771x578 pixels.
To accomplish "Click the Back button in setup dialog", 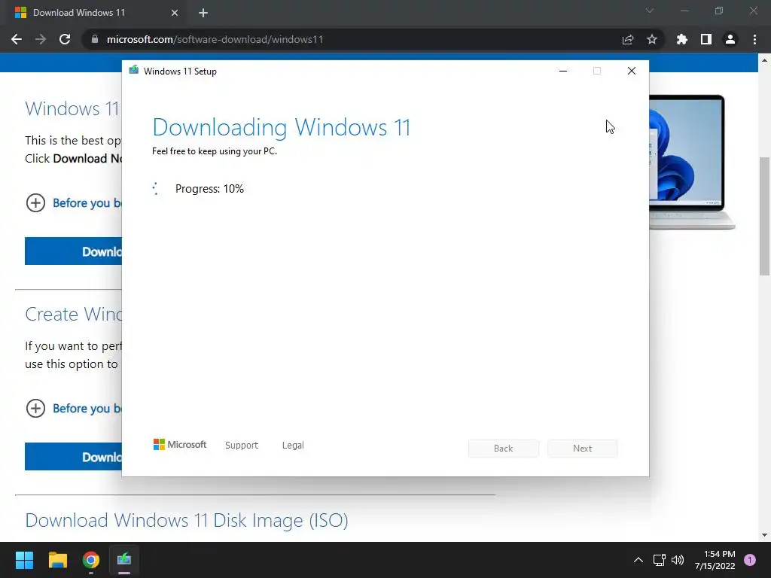I will (503, 449).
